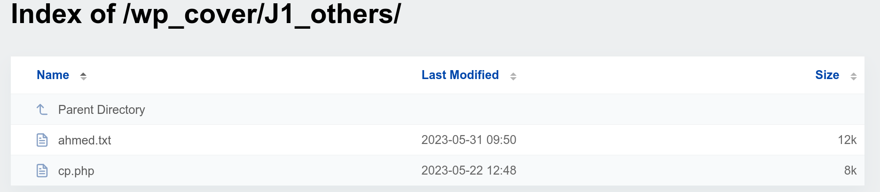The image size is (880, 192).
Task: Click the Last Modified sort arrows icon
Action: (513, 76)
